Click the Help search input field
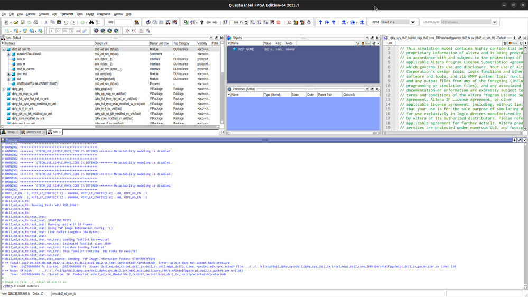The image size is (528, 297). [124, 23]
